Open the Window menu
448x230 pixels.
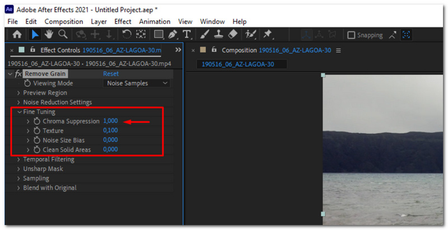pyautogui.click(x=212, y=22)
